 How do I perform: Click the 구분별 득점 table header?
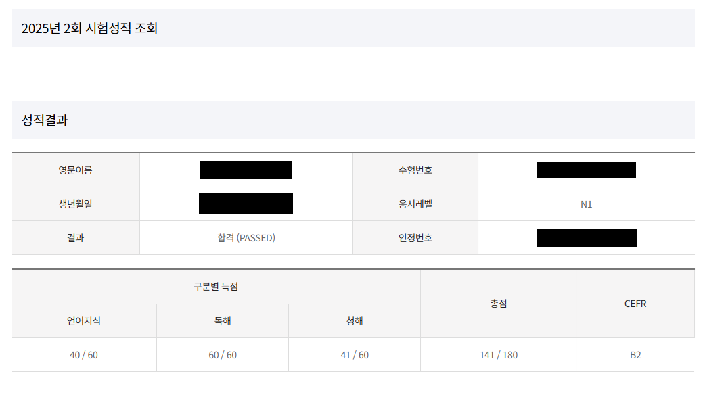pyautogui.click(x=216, y=287)
